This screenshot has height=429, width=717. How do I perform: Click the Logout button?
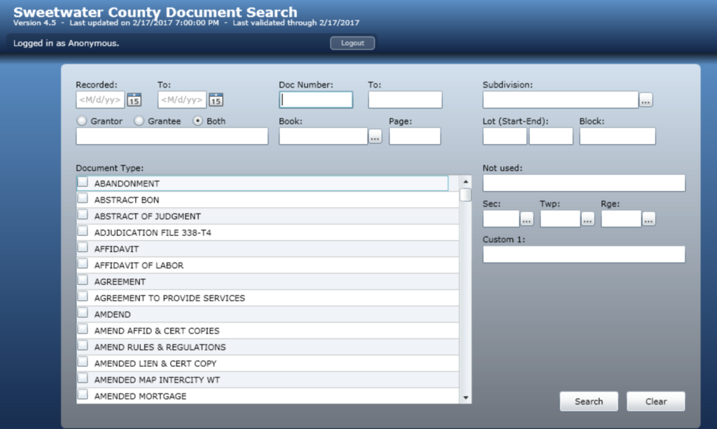tap(351, 43)
